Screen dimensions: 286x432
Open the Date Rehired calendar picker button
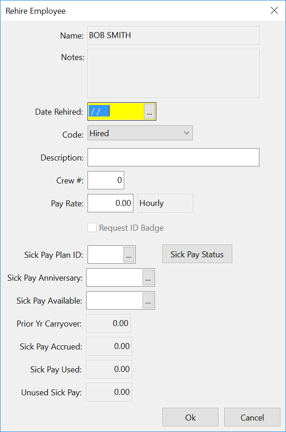tap(149, 111)
